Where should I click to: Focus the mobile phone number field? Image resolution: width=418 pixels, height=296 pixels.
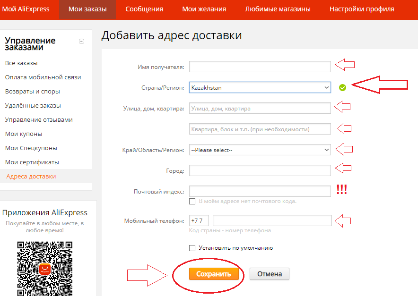272,220
